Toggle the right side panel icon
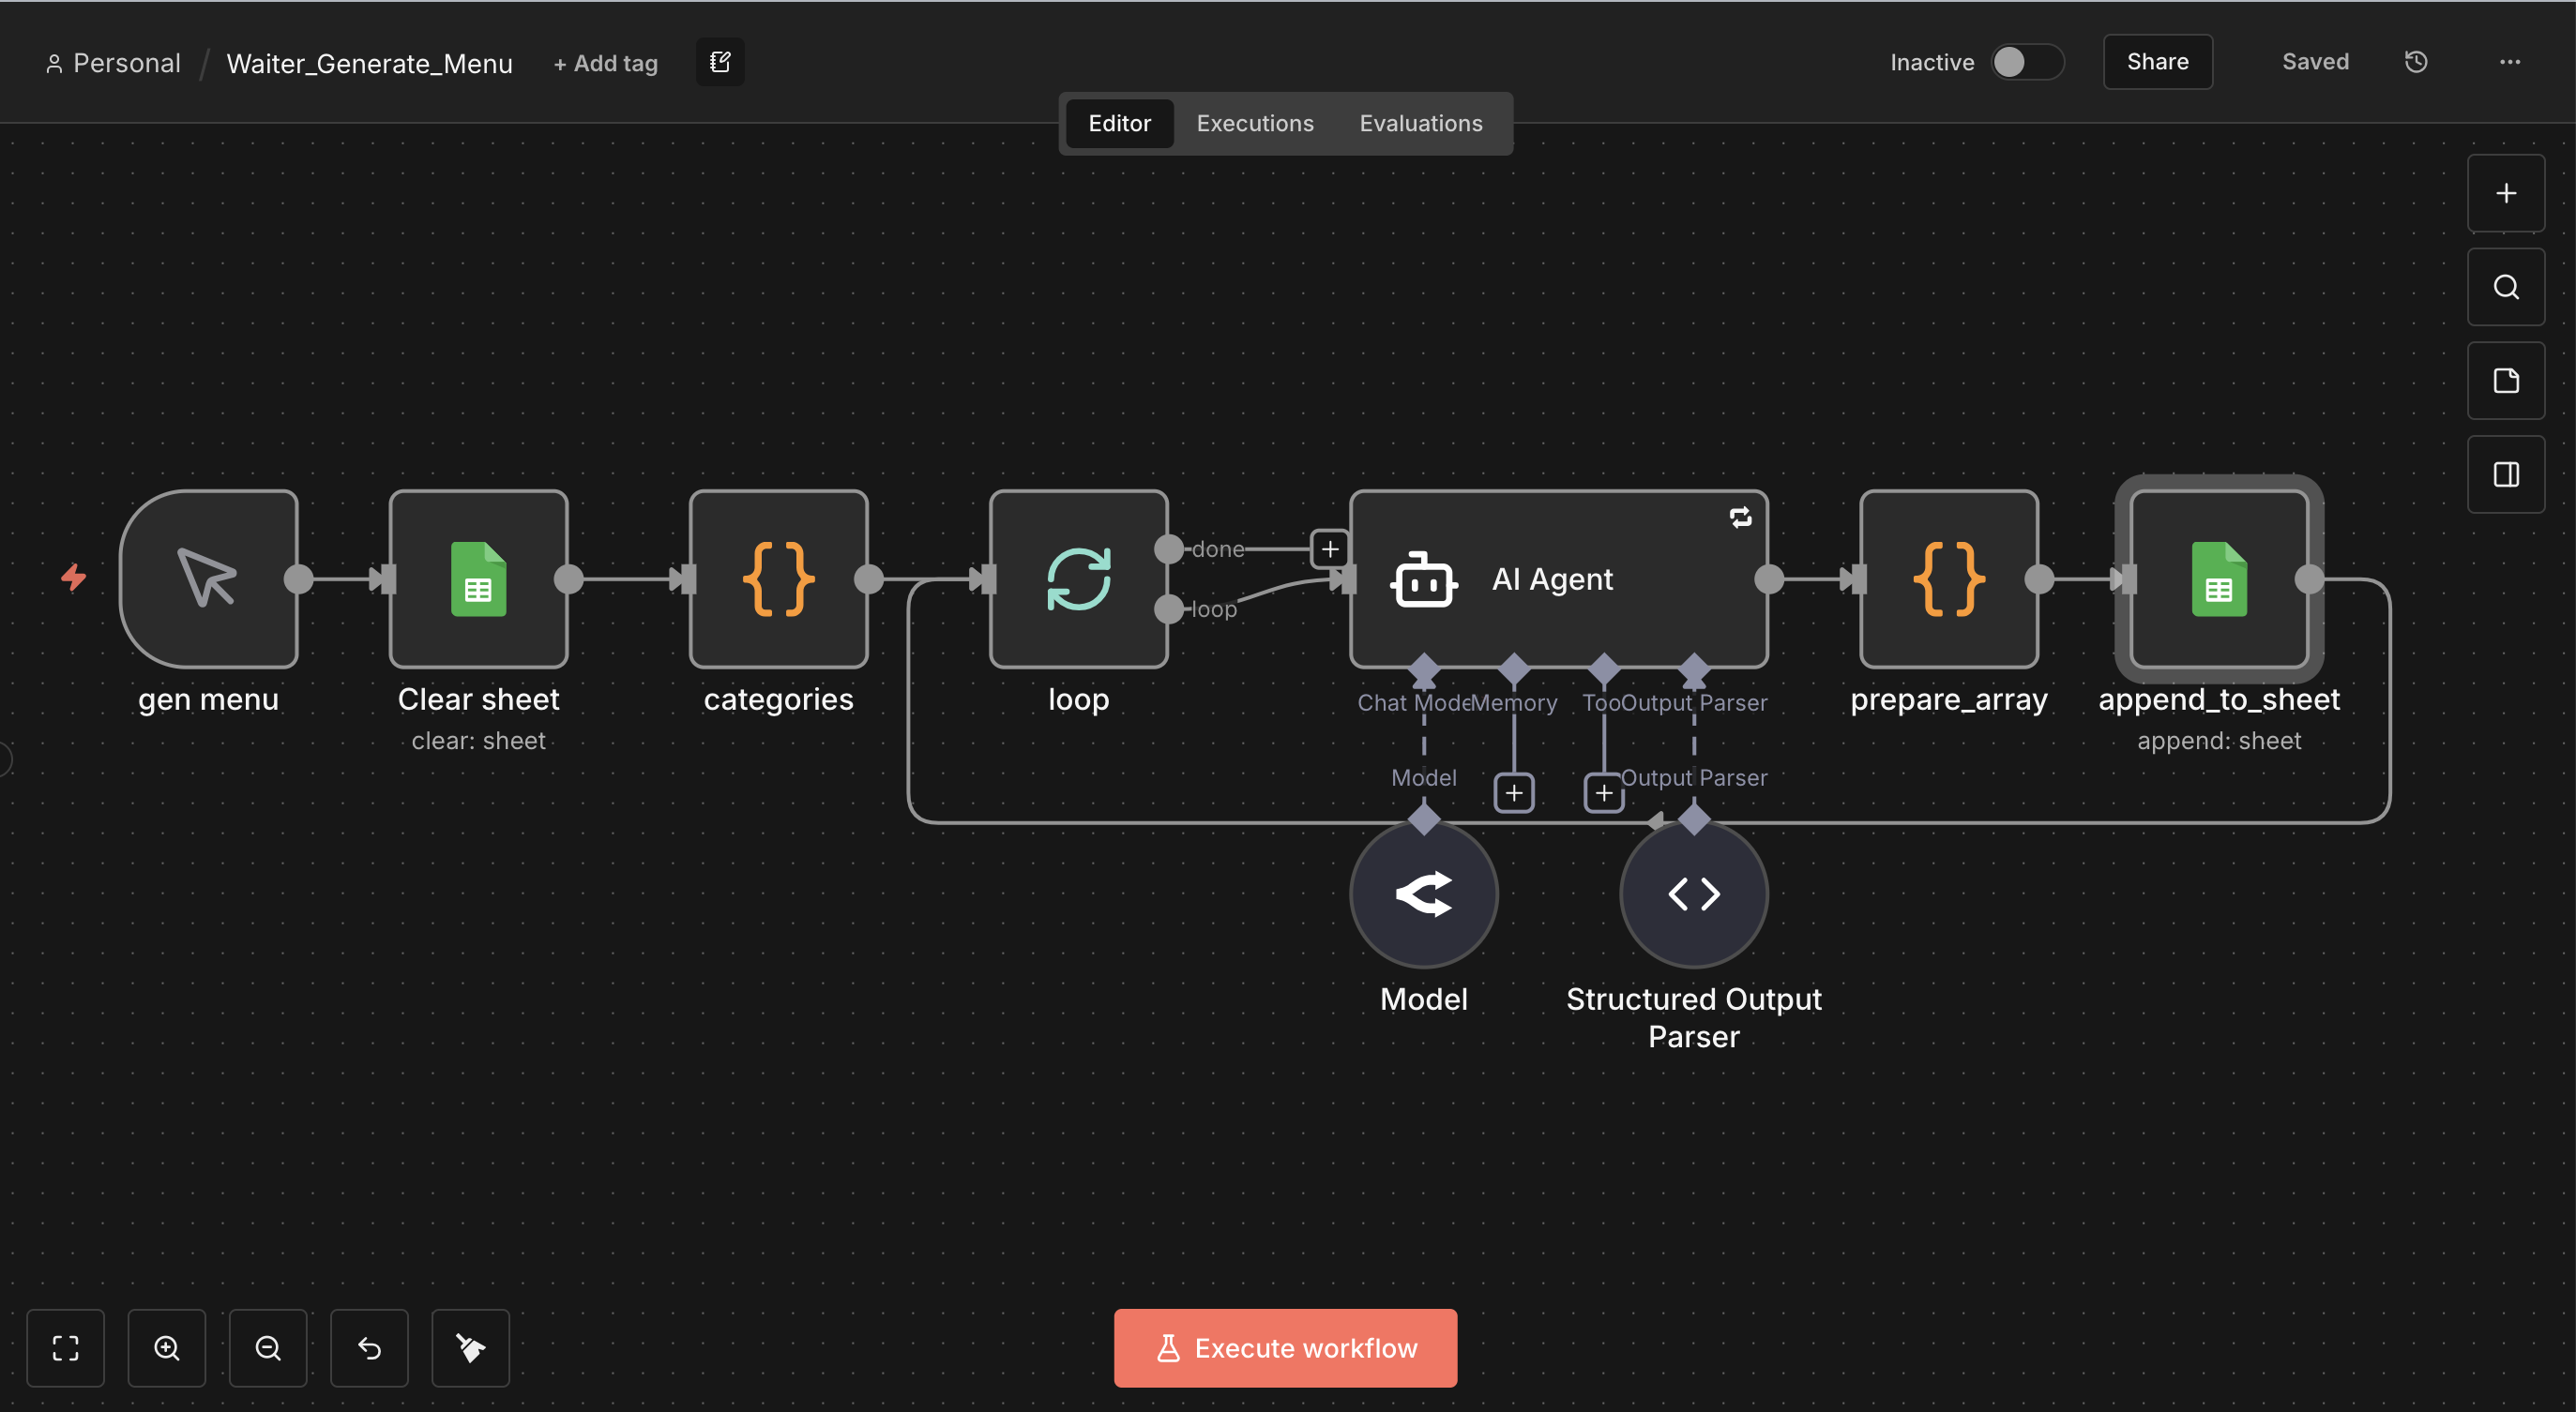Image resolution: width=2576 pixels, height=1412 pixels. [2505, 474]
